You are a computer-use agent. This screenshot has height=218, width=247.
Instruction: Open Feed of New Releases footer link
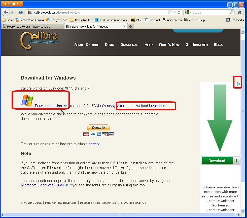61,203
